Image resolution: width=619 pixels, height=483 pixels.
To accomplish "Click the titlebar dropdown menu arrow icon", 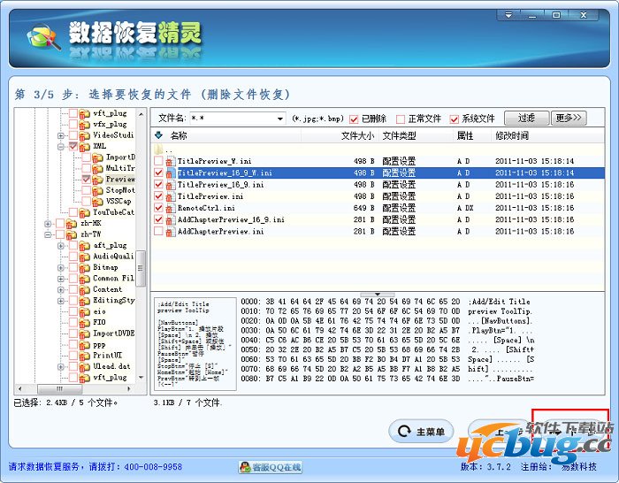I will pos(508,15).
